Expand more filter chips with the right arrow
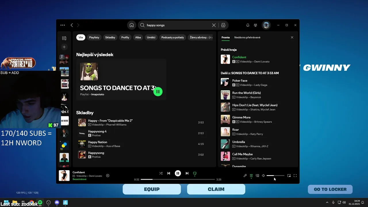The image size is (368, 207). click(x=210, y=37)
